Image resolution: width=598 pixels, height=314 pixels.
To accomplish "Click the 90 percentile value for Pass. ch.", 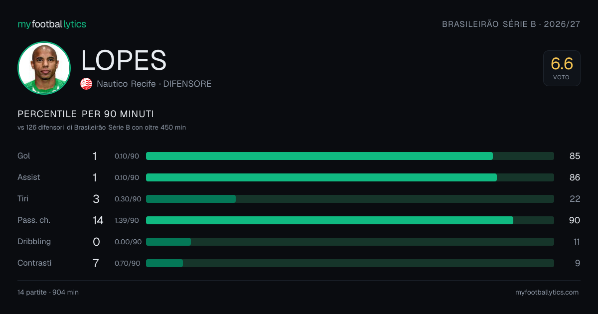I will click(575, 220).
